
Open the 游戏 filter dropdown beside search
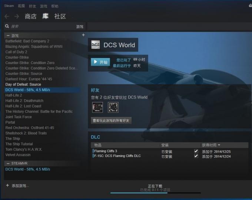coord(80,27)
